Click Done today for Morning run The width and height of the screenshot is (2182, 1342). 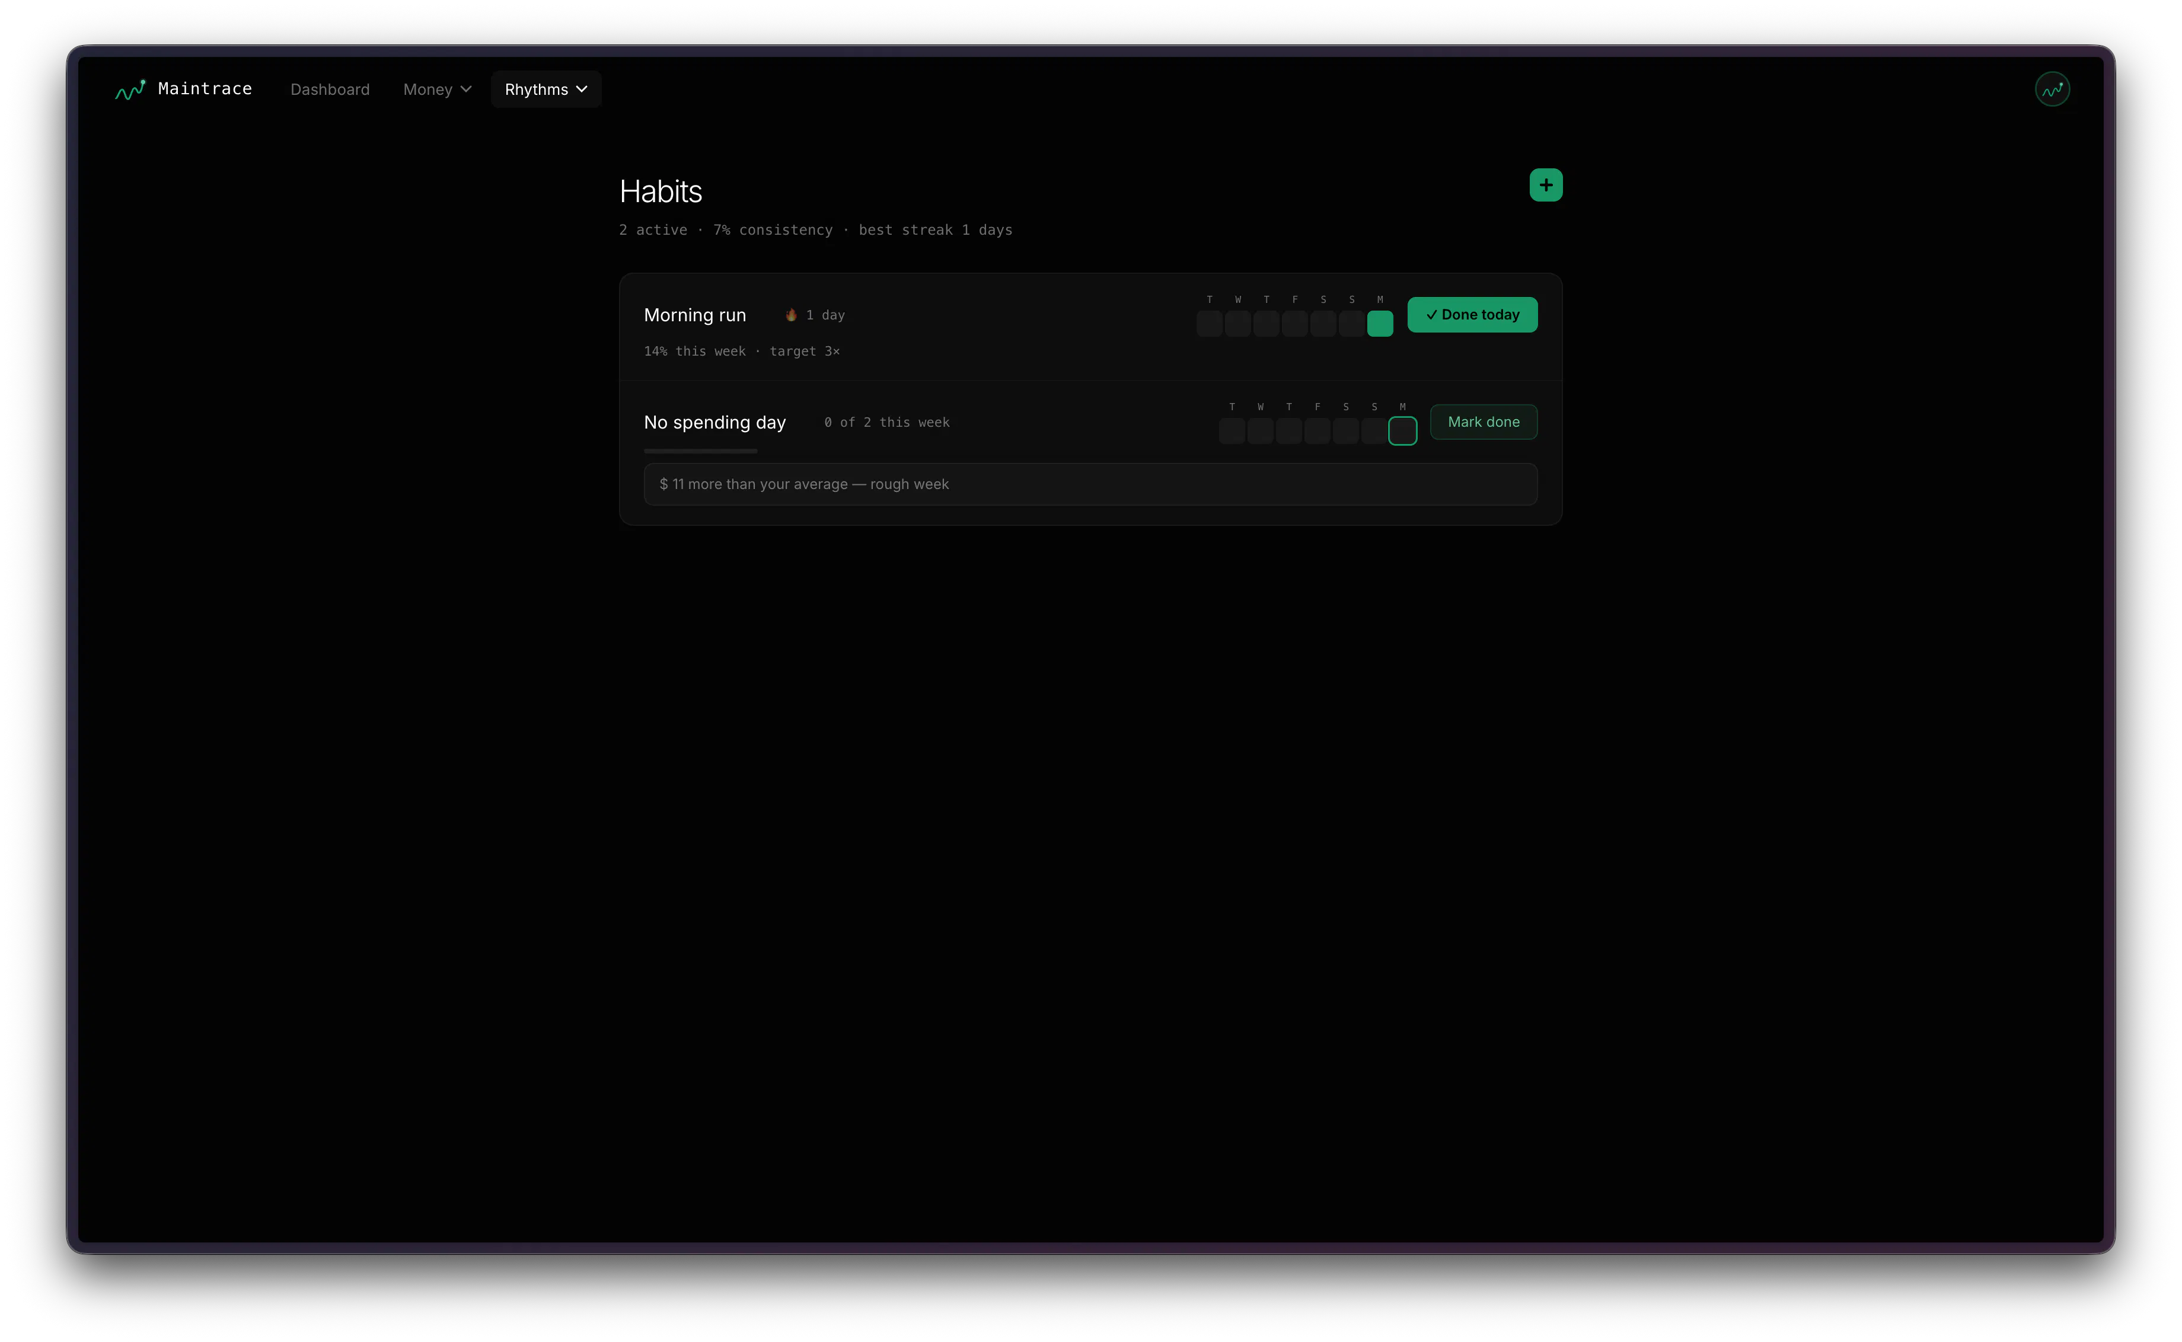1472,314
